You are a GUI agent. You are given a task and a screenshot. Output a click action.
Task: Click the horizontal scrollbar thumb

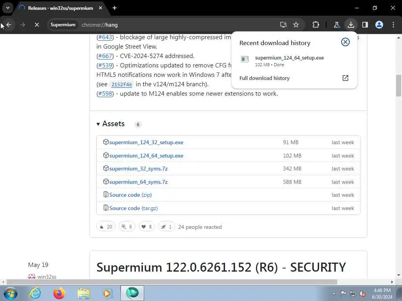point(172,282)
